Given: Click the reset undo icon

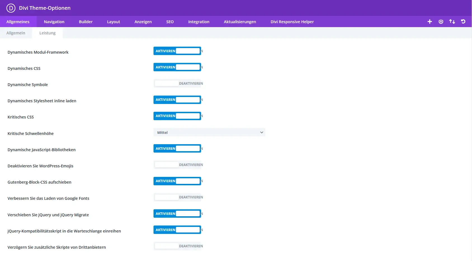Looking at the screenshot, I should (x=463, y=22).
